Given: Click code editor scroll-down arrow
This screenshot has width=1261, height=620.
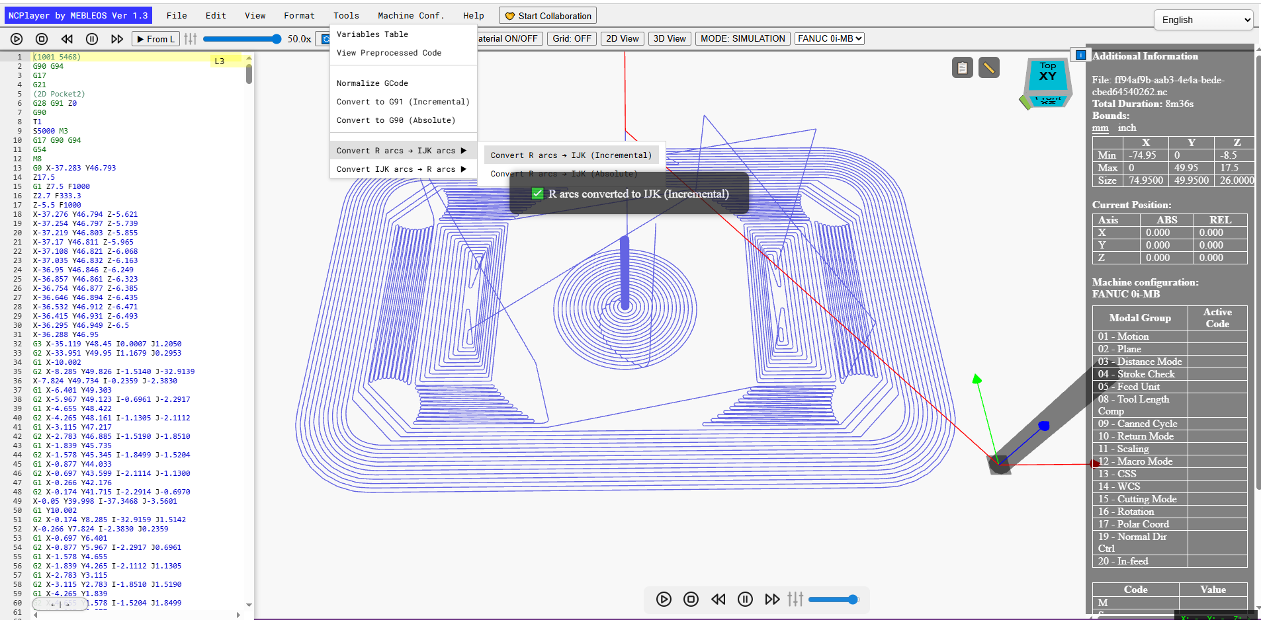Looking at the screenshot, I should click(249, 605).
